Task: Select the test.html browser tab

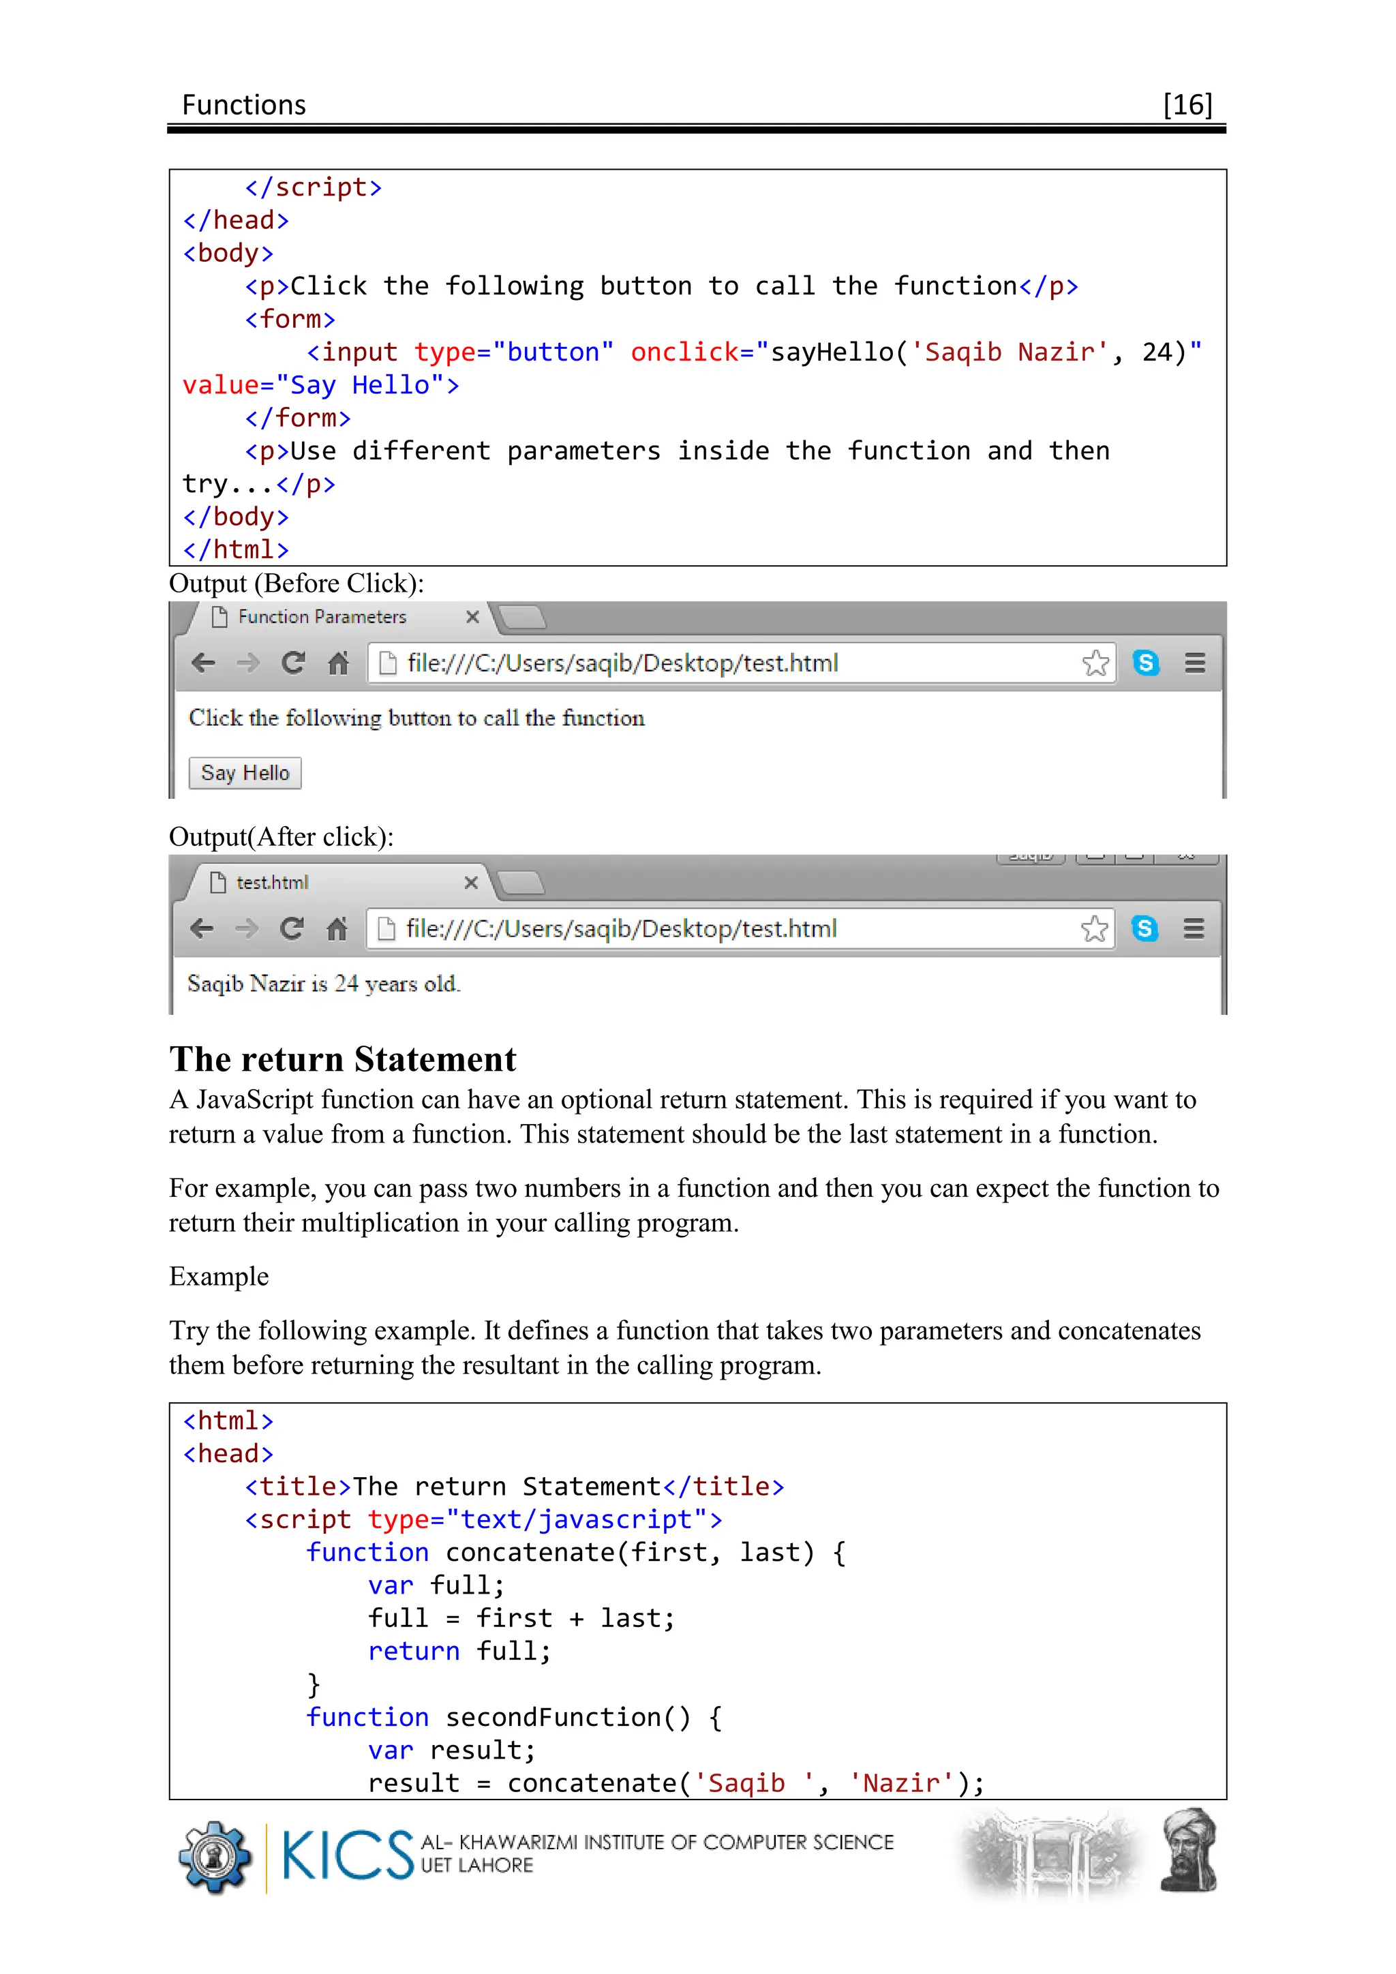Action: [272, 883]
